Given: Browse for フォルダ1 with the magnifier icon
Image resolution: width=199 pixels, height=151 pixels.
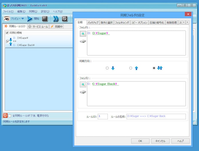Looking at the screenshot, I should 83,34.
